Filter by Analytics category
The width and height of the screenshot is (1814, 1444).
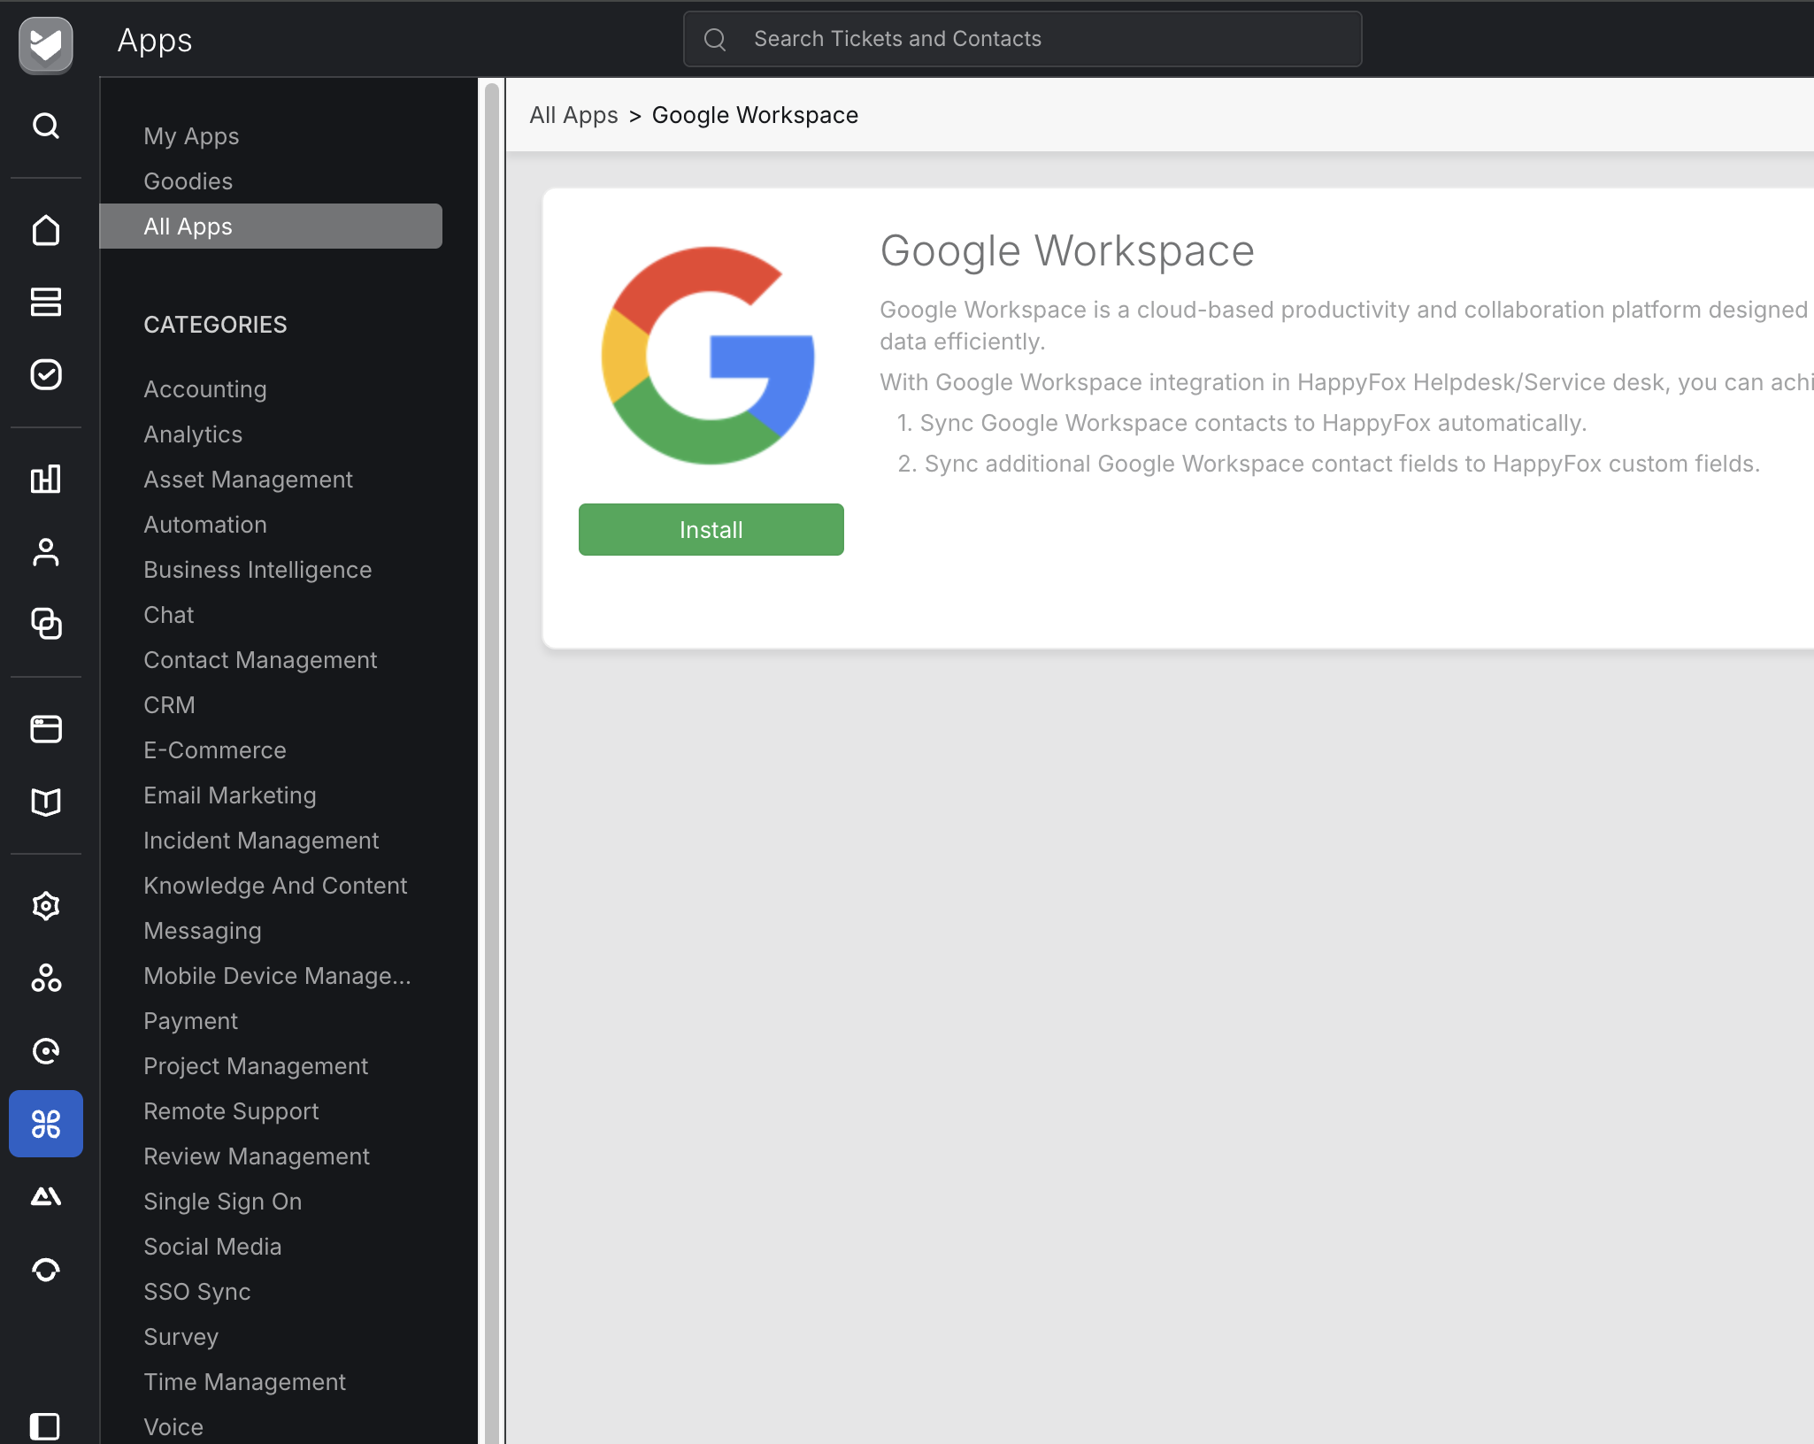(x=193, y=434)
